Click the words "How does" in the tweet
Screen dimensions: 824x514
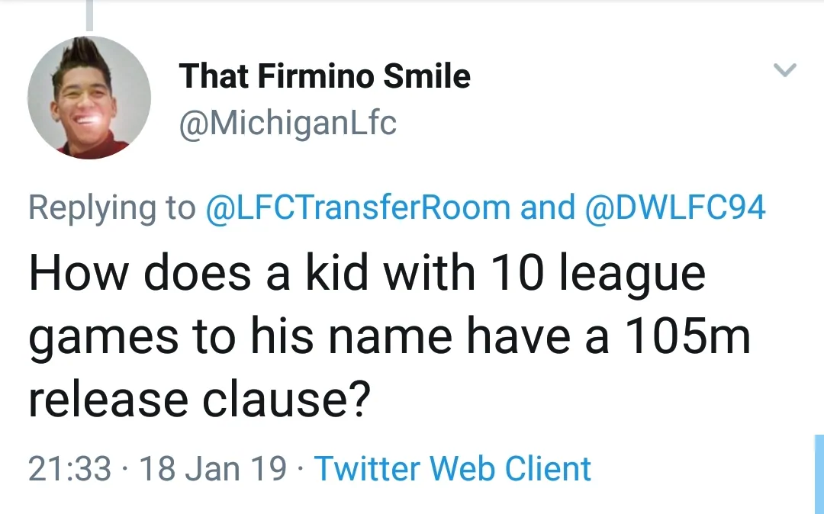tap(140, 273)
